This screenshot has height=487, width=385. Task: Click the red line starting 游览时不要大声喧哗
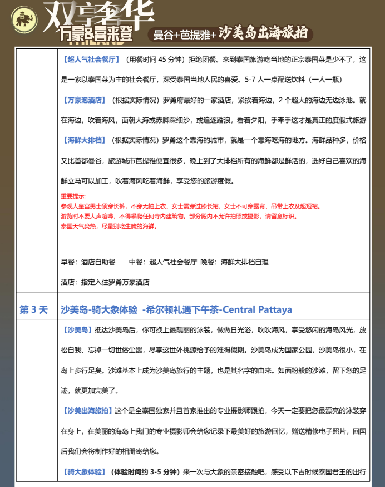pyautogui.click(x=179, y=216)
